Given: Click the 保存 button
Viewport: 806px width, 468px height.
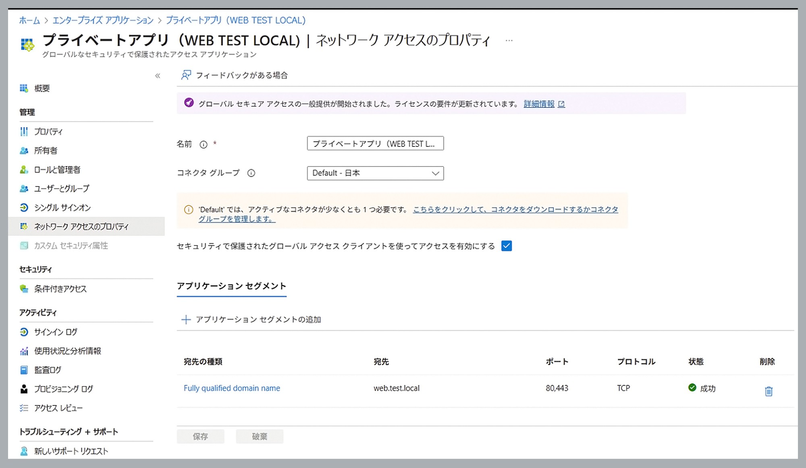Looking at the screenshot, I should pos(200,436).
